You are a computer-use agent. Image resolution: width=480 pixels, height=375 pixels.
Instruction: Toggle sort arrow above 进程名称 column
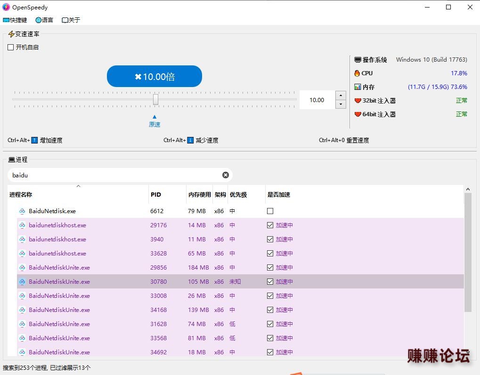[78, 186]
